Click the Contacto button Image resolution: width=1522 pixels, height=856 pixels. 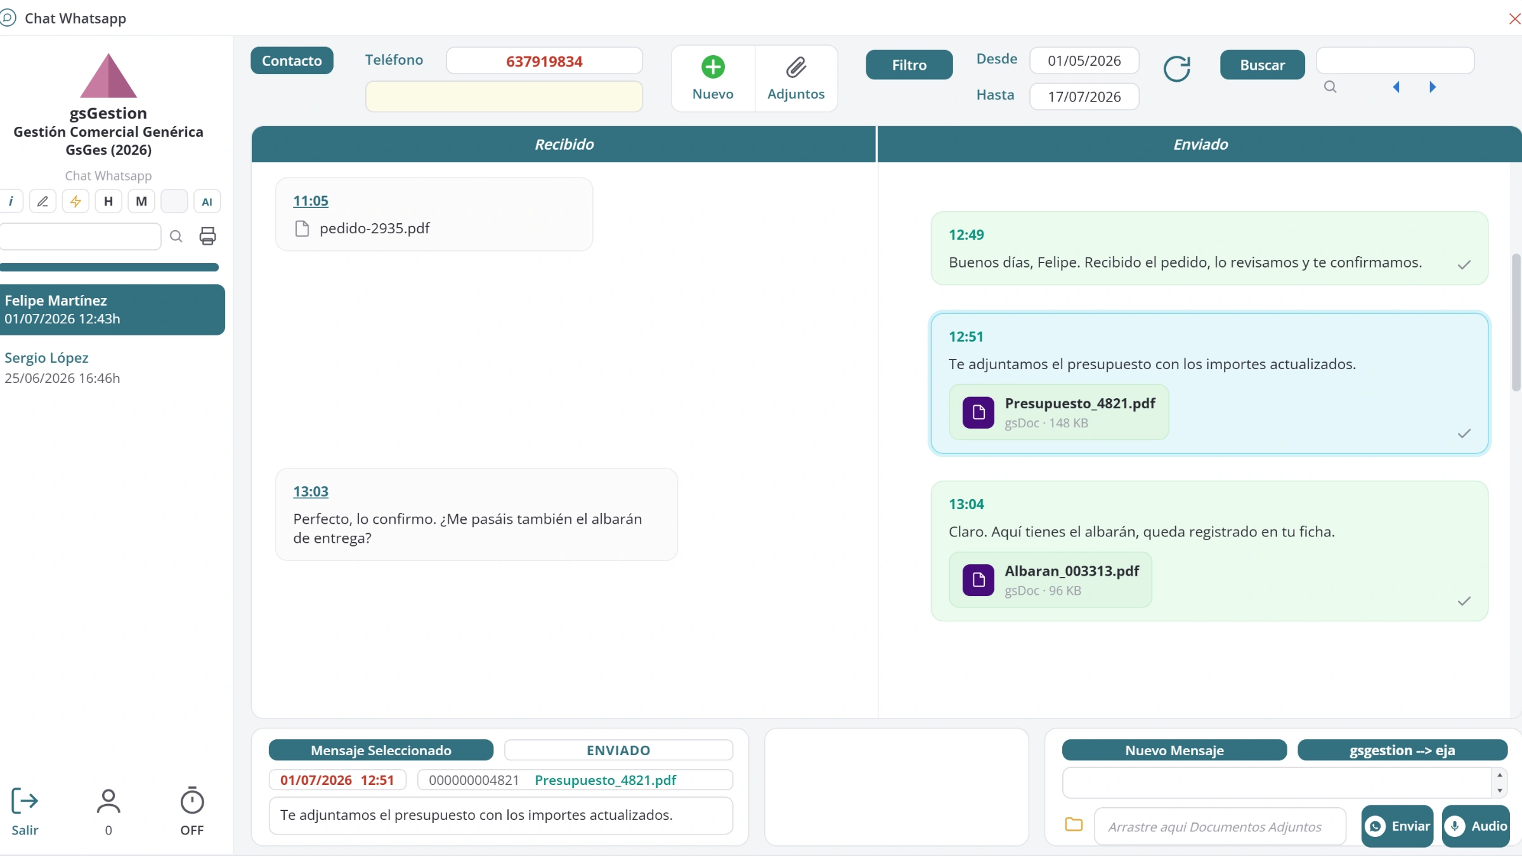292,61
